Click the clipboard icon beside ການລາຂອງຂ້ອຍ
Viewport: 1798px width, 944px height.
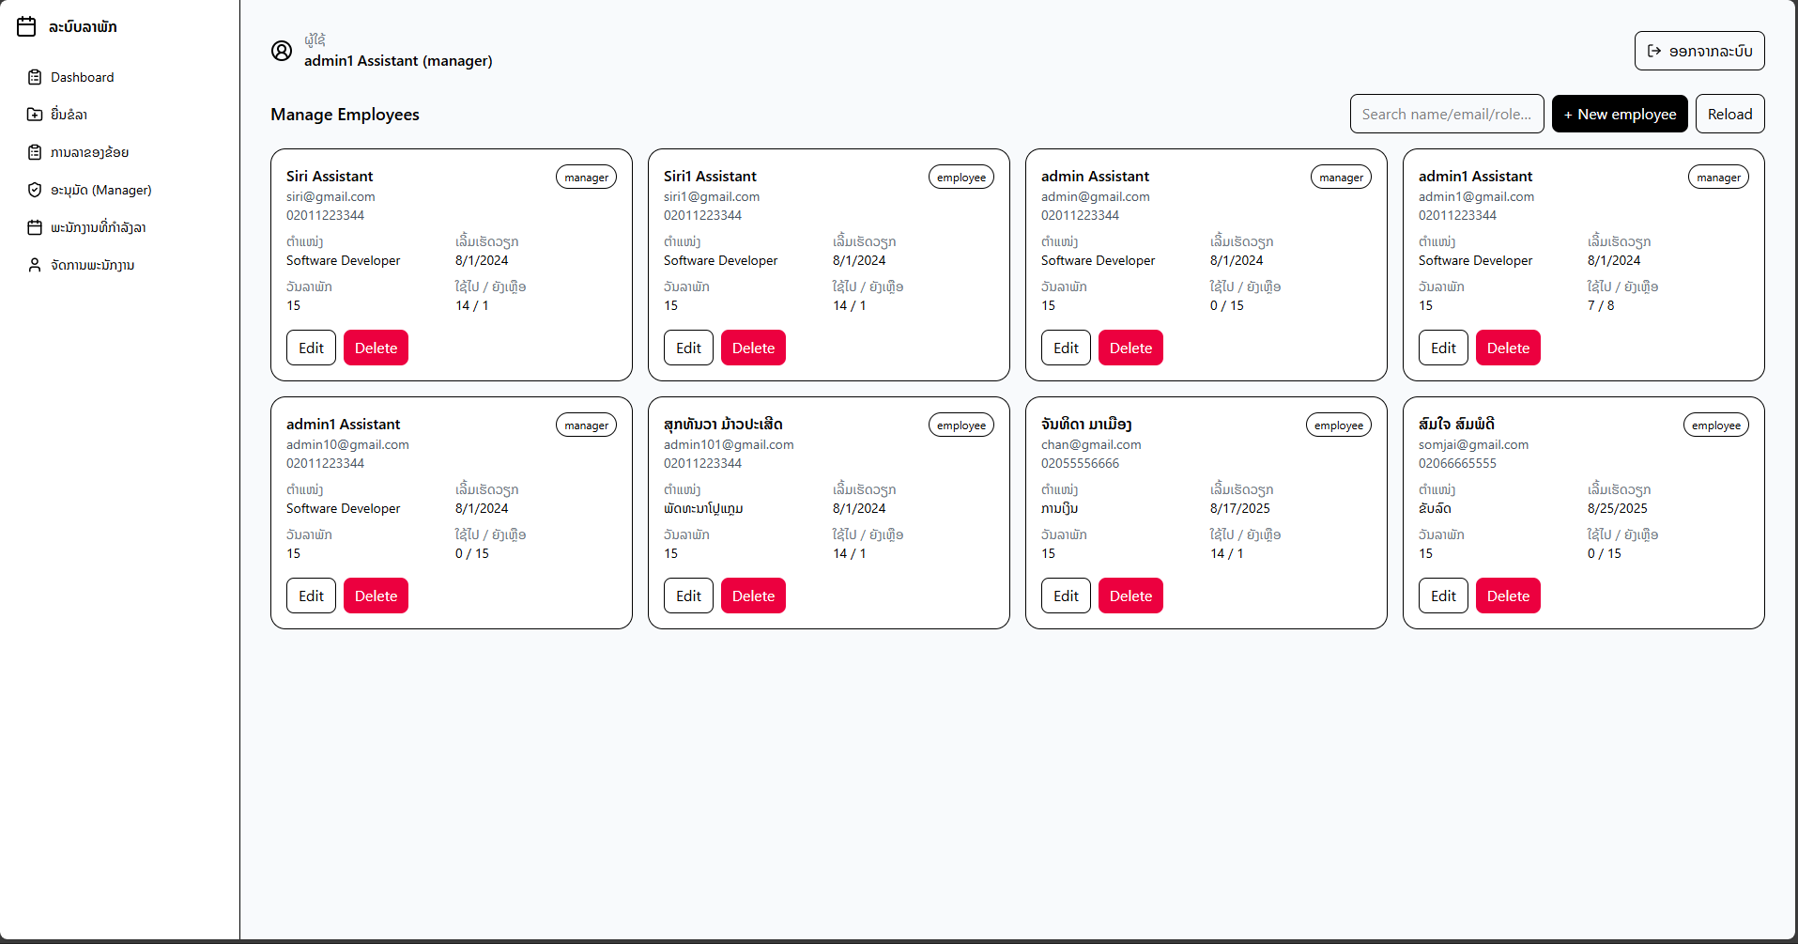35,152
